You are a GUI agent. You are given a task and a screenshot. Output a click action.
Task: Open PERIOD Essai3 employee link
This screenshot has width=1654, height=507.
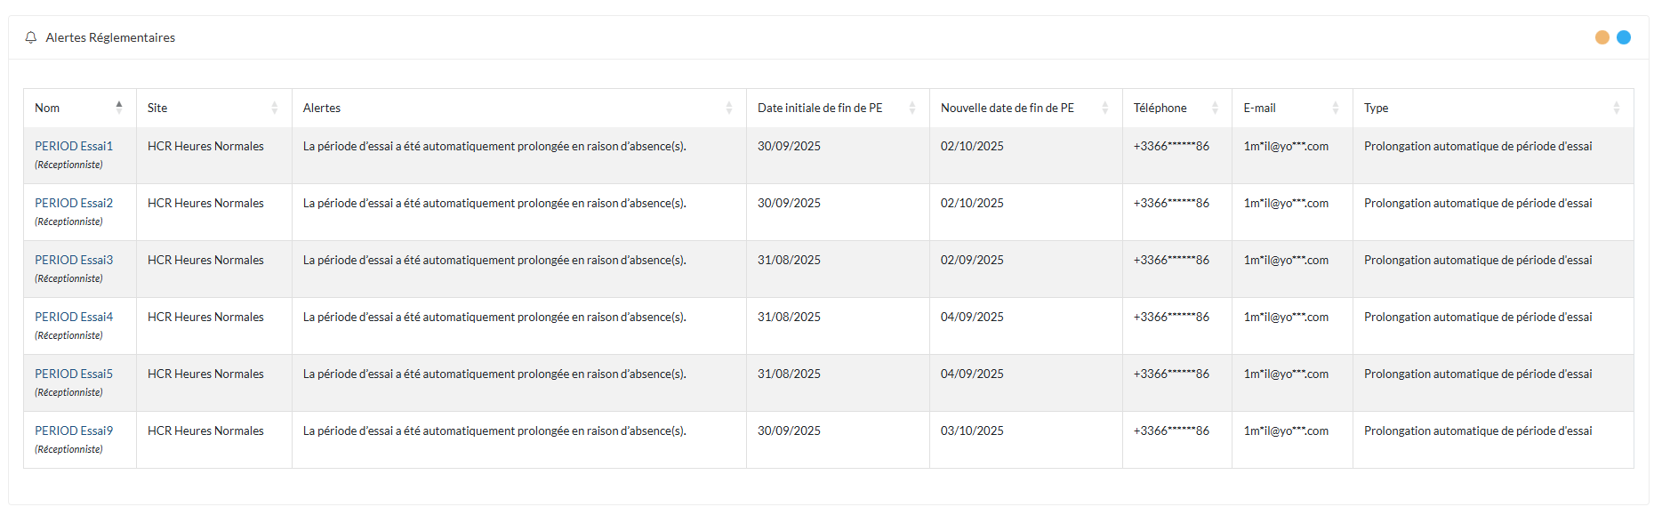(74, 260)
